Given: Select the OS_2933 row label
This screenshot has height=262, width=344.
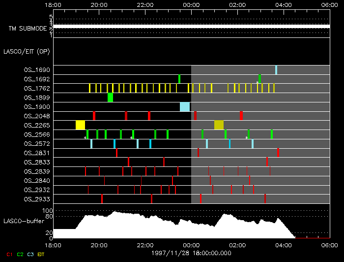Looking at the screenshot, I should coord(37,199).
